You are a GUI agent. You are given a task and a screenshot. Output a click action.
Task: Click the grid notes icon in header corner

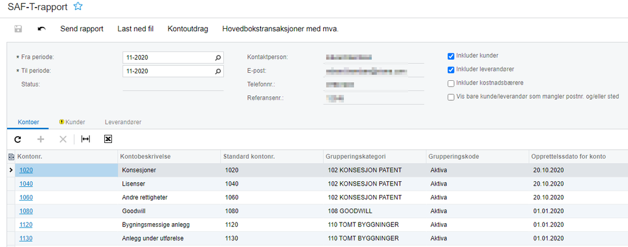pyautogui.click(x=11, y=157)
